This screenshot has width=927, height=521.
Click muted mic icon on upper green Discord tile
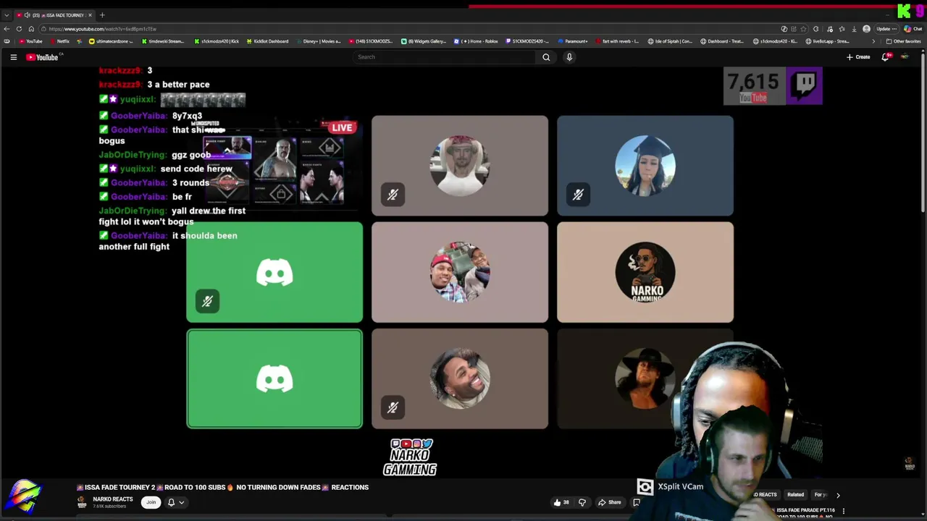[x=207, y=301]
